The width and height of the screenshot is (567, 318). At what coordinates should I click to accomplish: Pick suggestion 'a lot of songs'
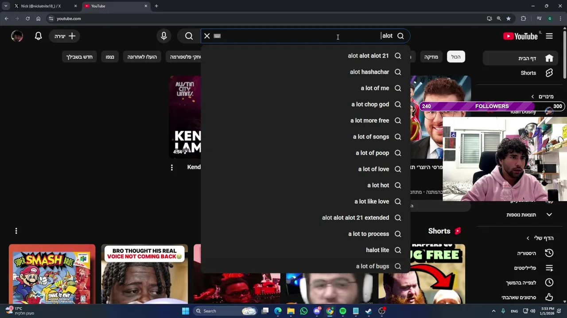coord(306,137)
